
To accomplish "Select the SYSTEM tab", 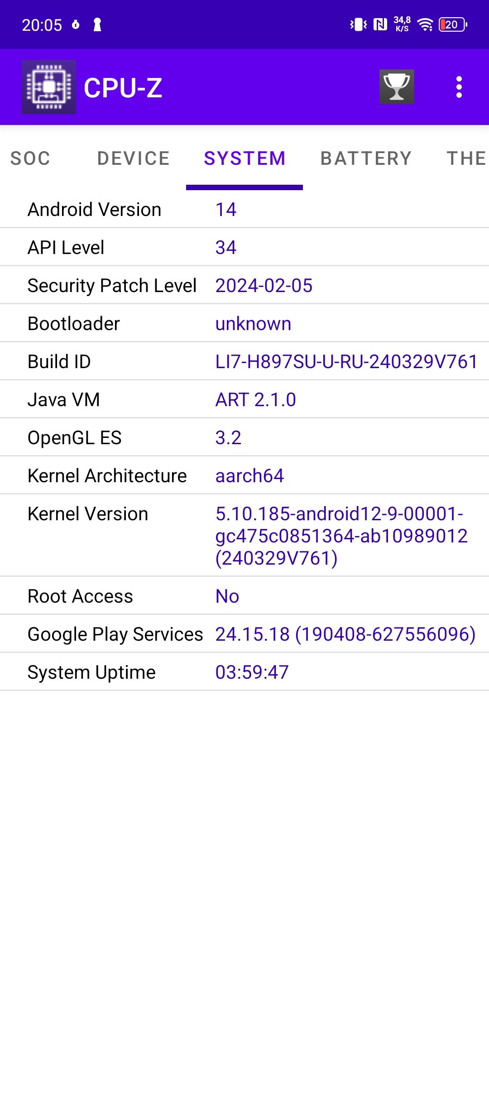I will pos(244,158).
